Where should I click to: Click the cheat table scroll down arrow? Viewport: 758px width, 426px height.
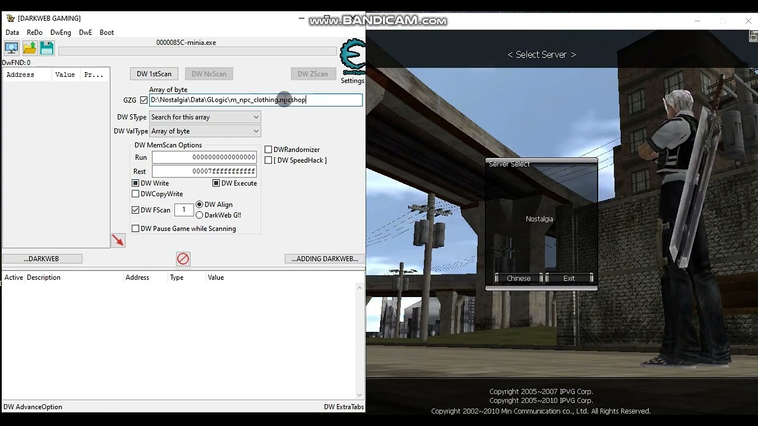tap(359, 395)
